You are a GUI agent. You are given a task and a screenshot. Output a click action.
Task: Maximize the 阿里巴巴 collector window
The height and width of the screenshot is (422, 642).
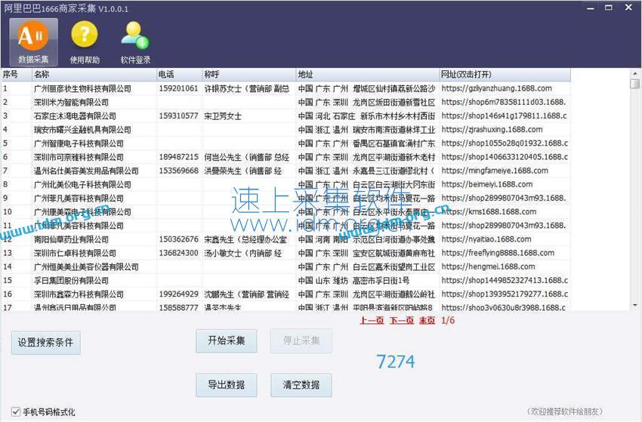(x=609, y=8)
